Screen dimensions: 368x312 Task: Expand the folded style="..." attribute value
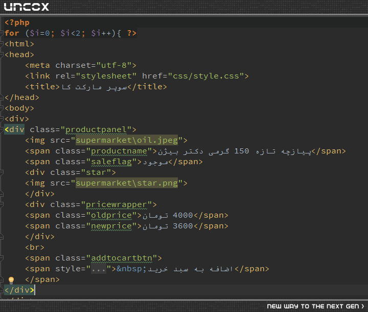click(x=99, y=269)
